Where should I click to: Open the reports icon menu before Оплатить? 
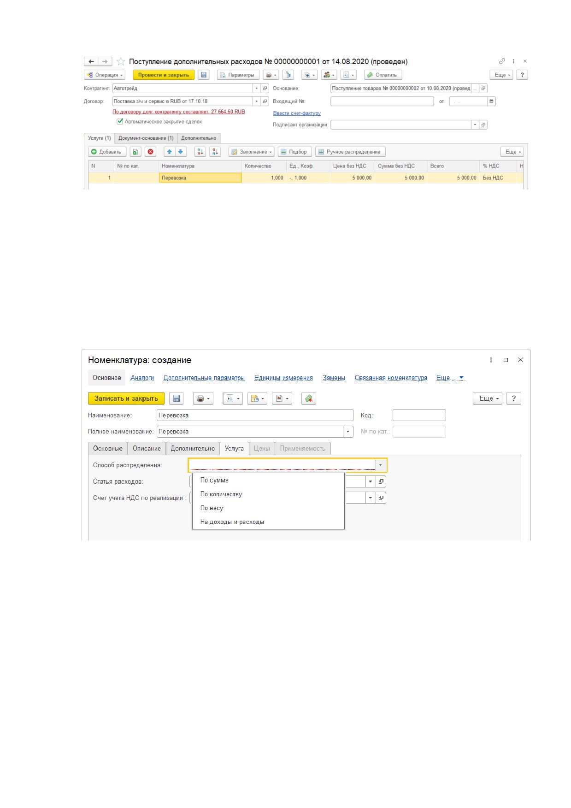pos(349,75)
